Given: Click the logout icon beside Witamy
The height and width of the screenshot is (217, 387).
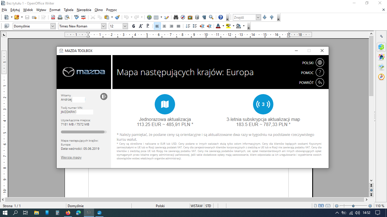Looking at the screenshot, I should tap(104, 97).
